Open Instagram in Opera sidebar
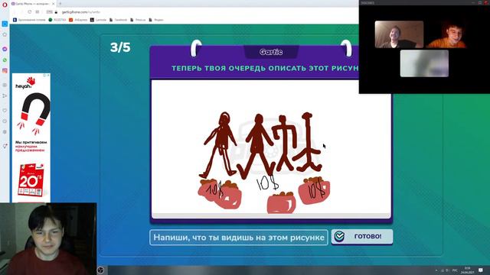The height and width of the screenshot is (275, 490). (5, 71)
